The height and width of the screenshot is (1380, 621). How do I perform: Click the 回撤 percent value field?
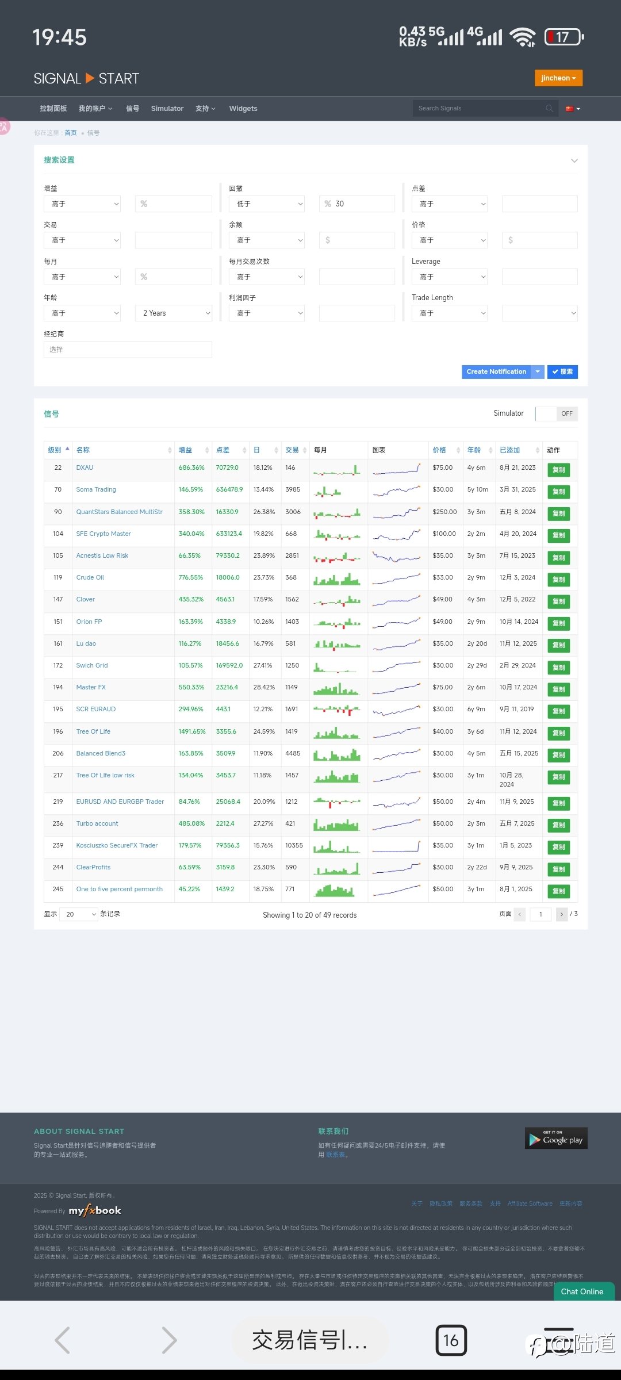pyautogui.click(x=357, y=204)
